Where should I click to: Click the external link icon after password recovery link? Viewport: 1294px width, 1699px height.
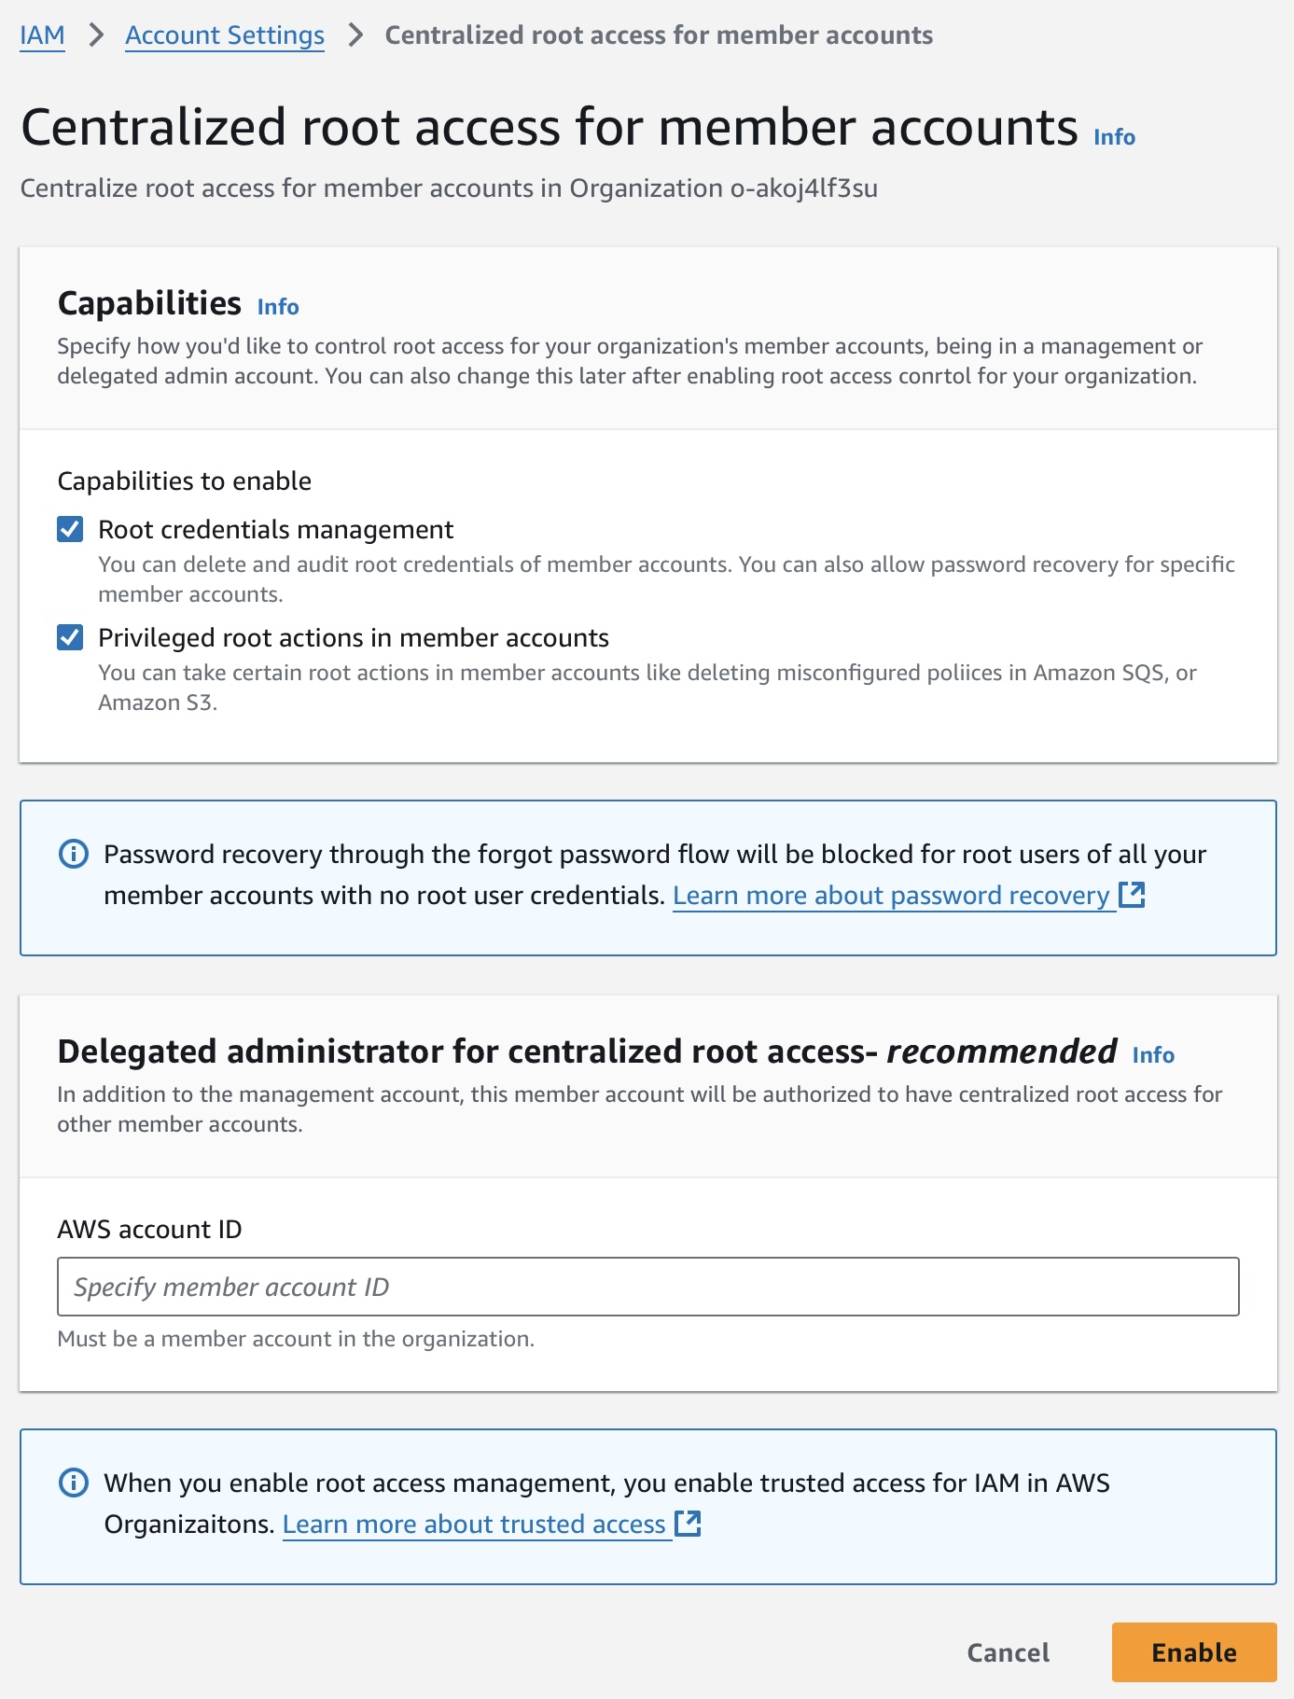click(1132, 895)
